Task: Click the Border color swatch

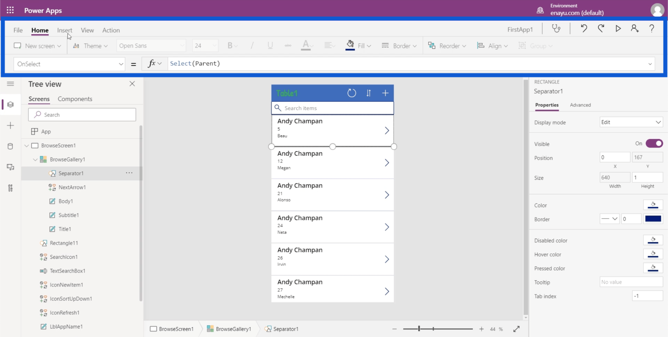Action: [x=653, y=219]
